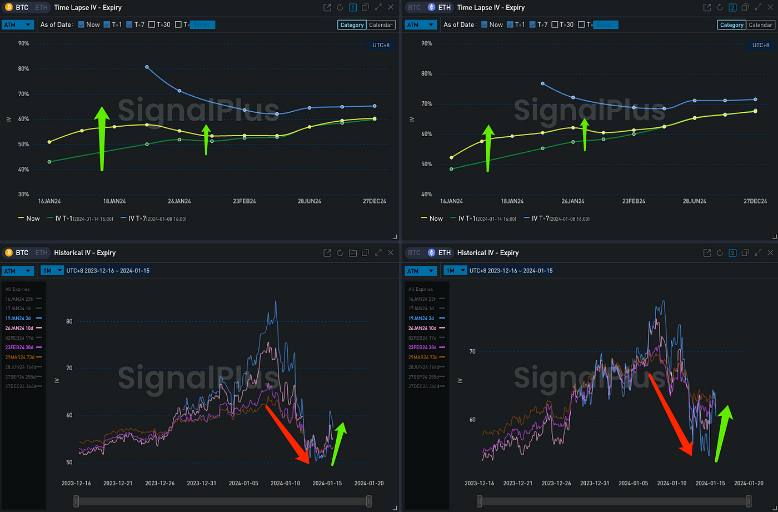Refresh the BTC Time Lapse IV chart
The width and height of the screenshot is (778, 512).
click(340, 8)
